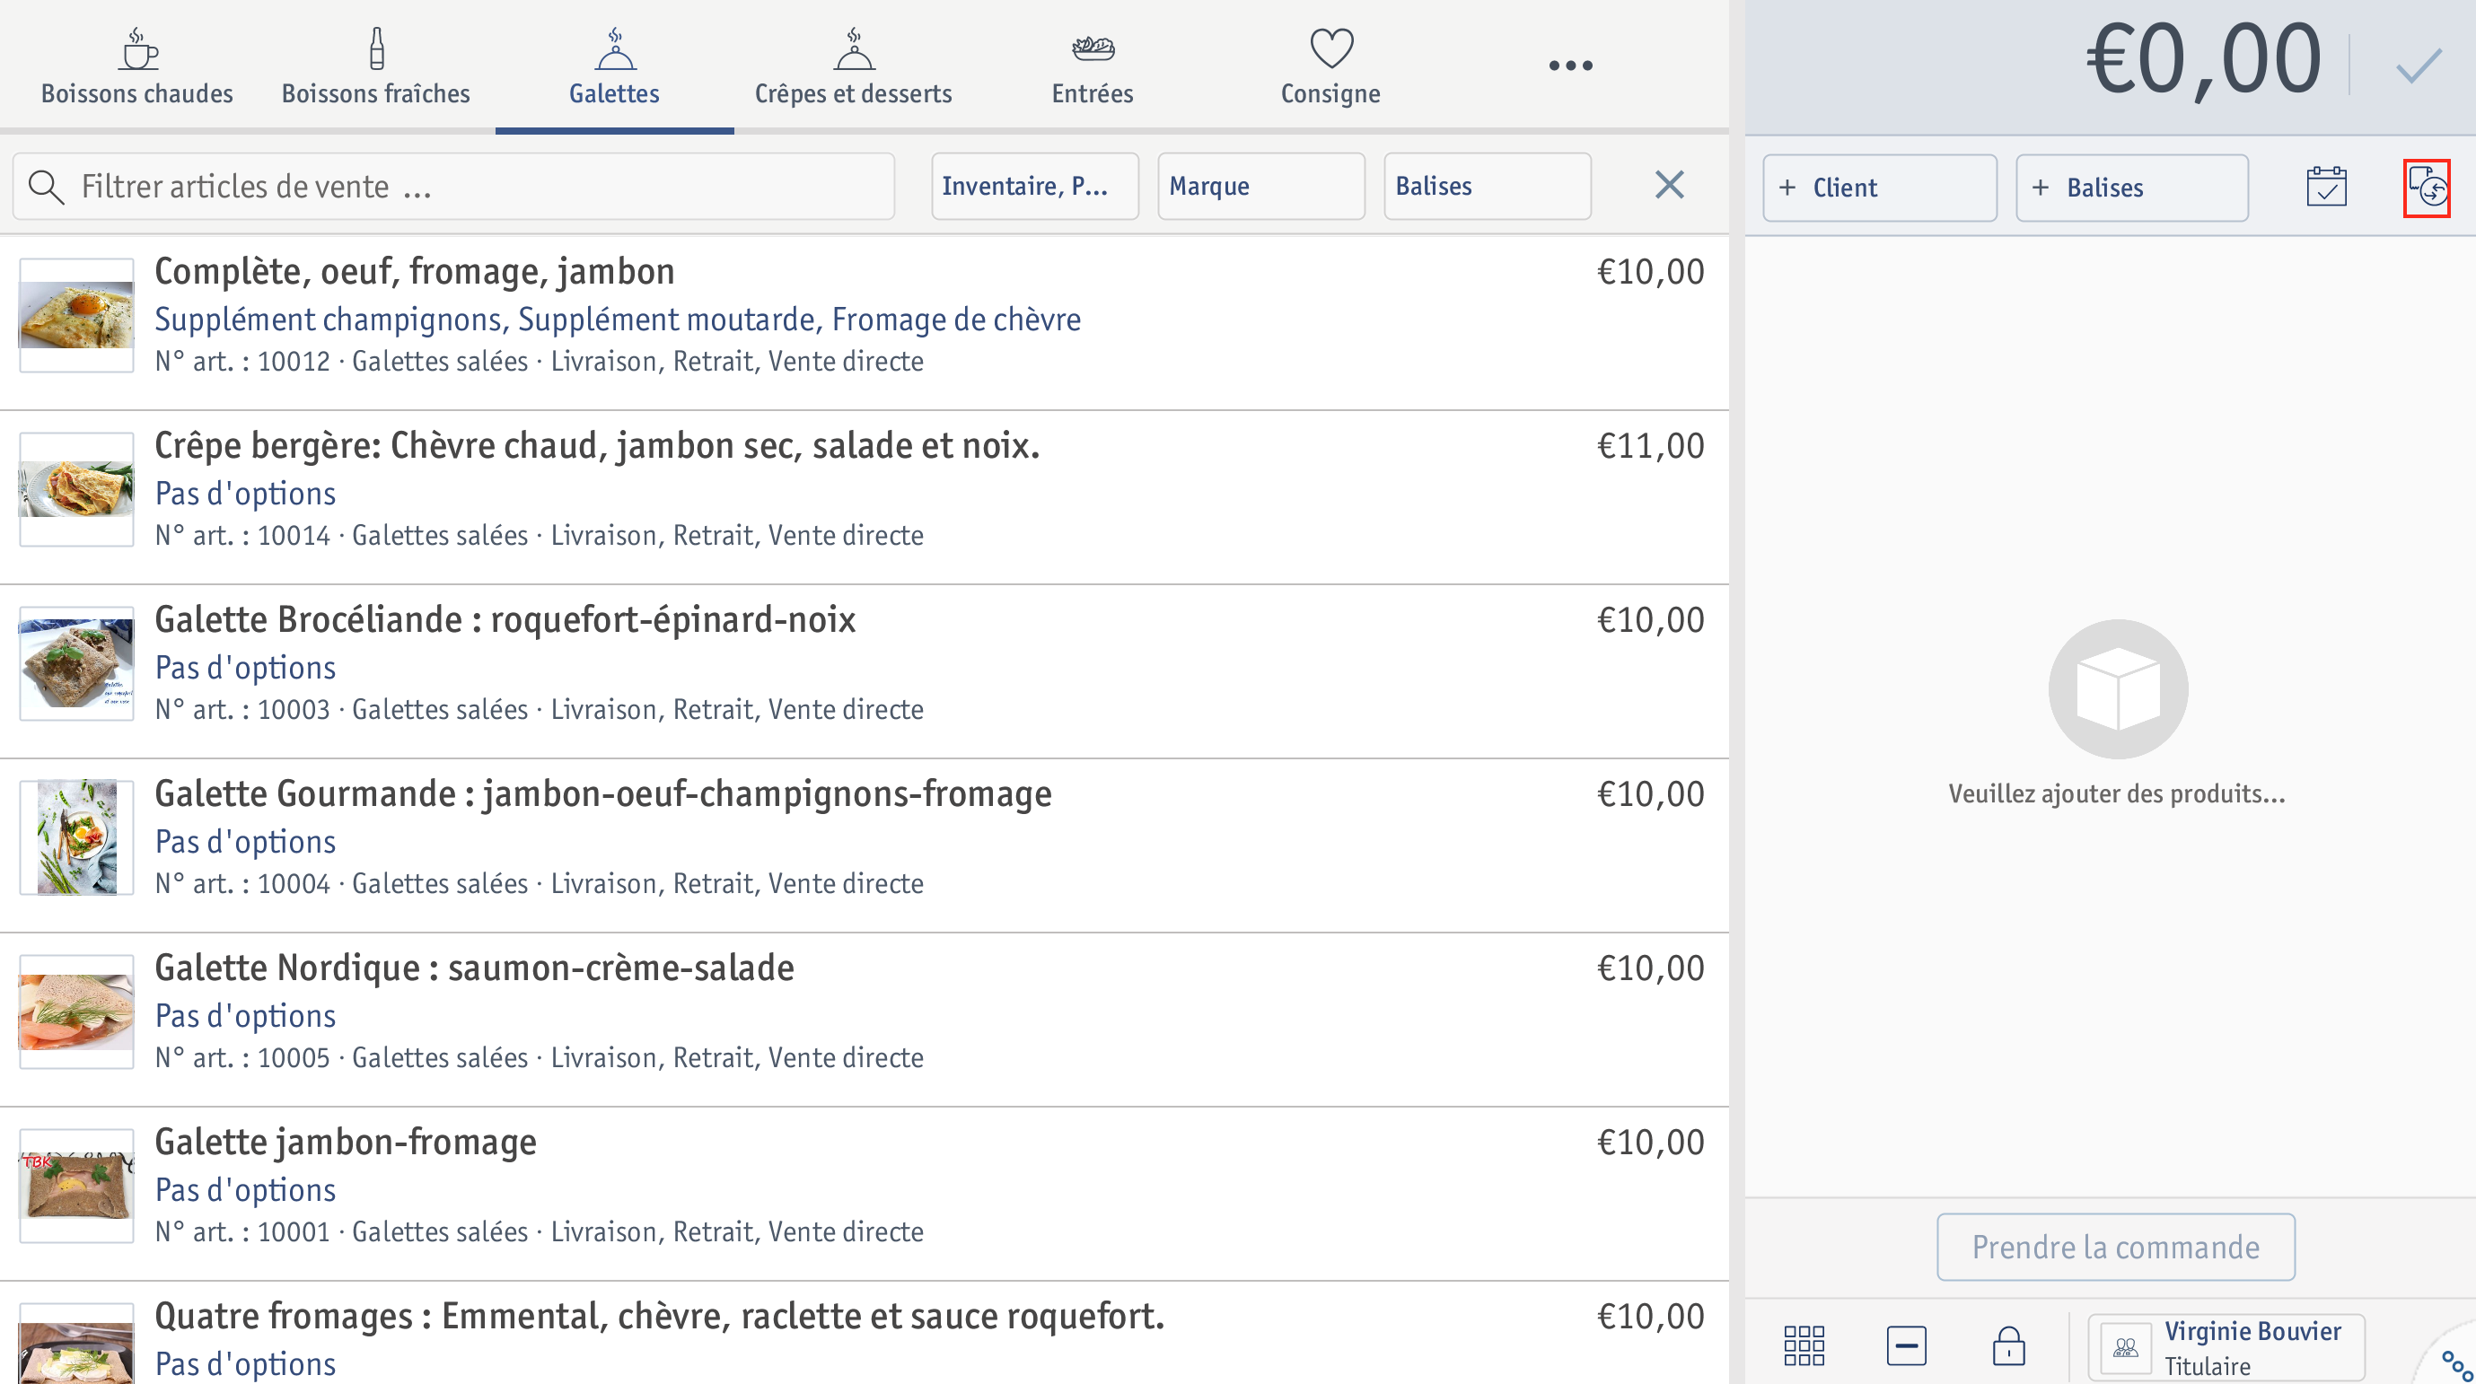Open the Boissons chaudes category
The width and height of the screenshot is (2476, 1384).
pyautogui.click(x=136, y=66)
